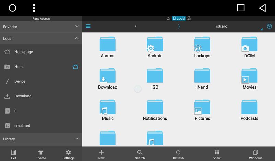
Task: Tap the Search button
Action: point(140,154)
